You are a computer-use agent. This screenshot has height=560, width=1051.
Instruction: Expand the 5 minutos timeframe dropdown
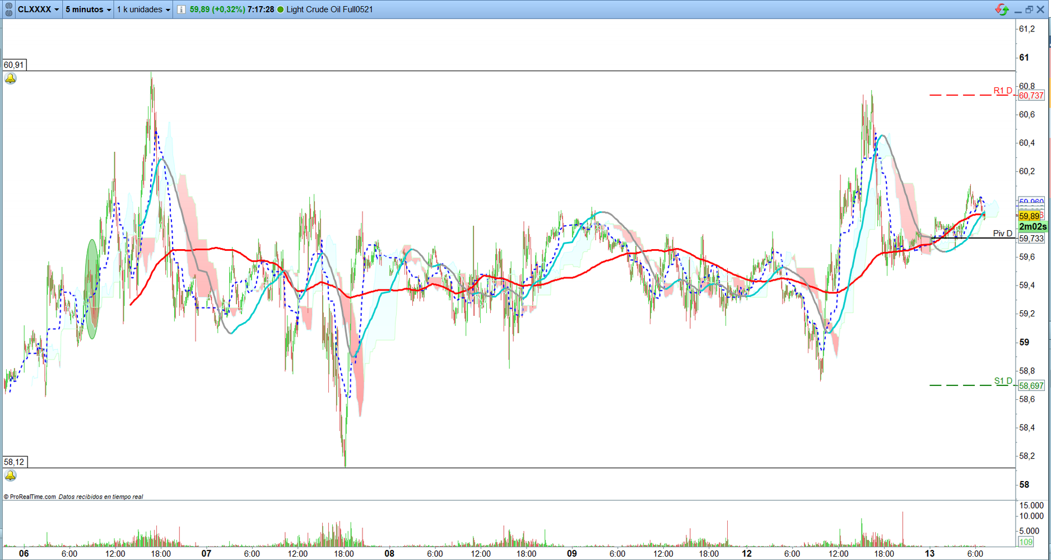point(88,10)
